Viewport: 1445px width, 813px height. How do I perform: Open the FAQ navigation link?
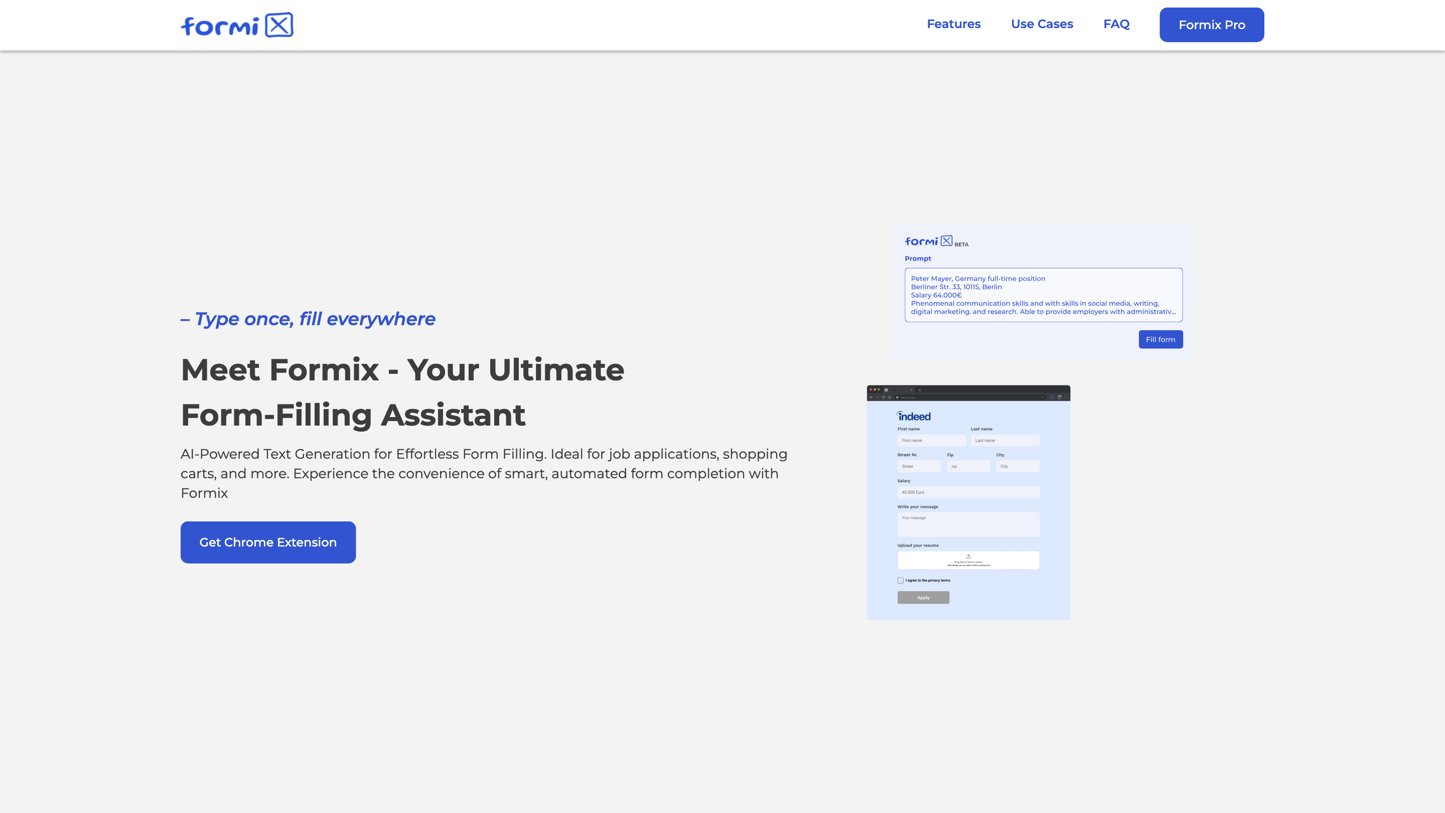(1116, 24)
